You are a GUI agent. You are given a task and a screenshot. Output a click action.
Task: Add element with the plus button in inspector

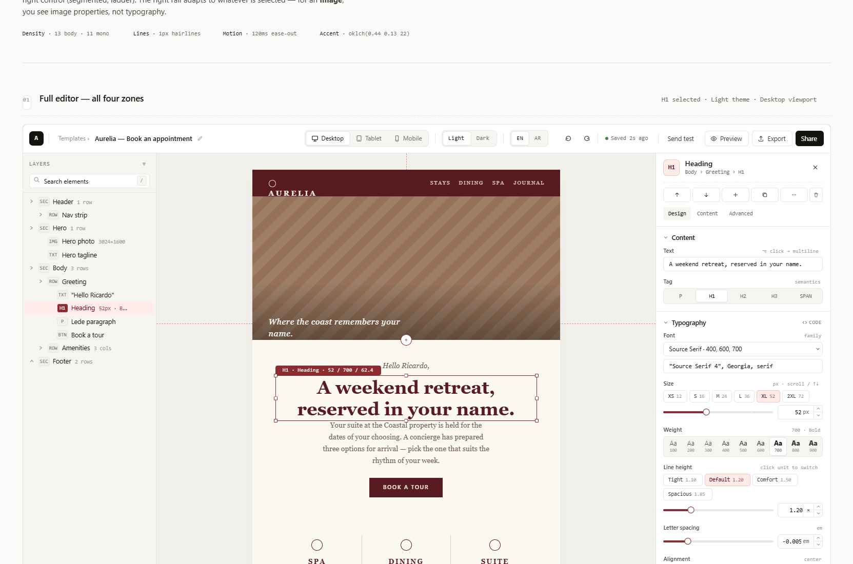pos(735,195)
